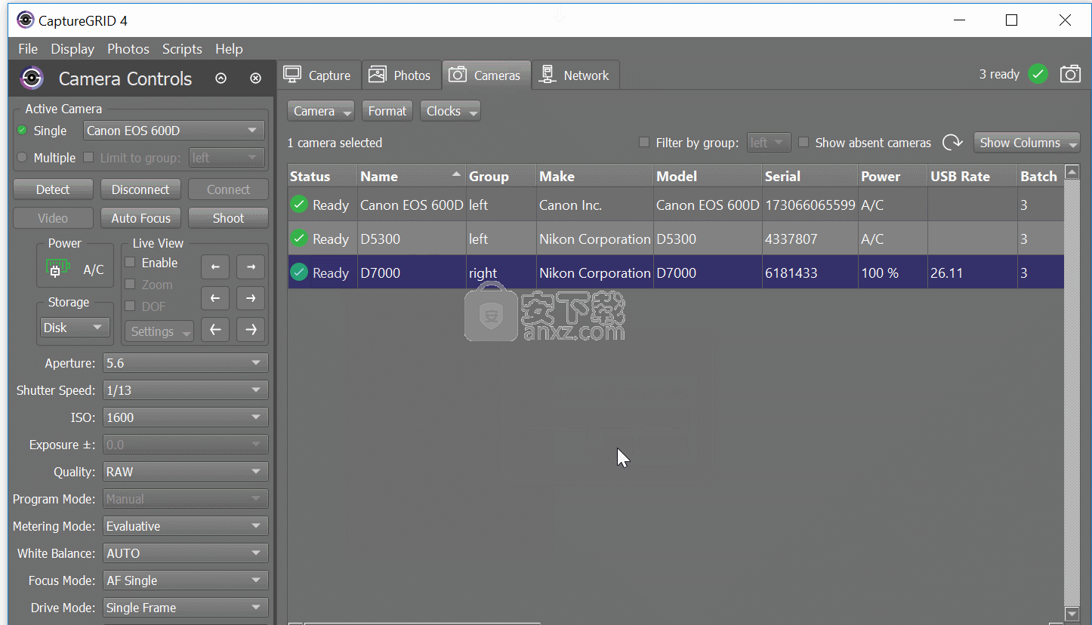Open the Drive Mode Single Frame dropdown
This screenshot has width=1092, height=625.
point(185,608)
